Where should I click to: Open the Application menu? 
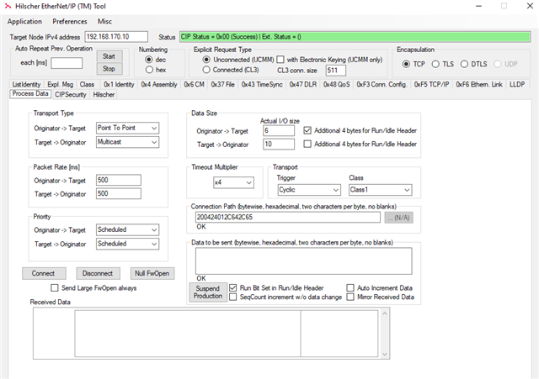[24, 21]
